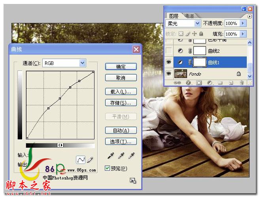The width and height of the screenshot is (261, 198).
Task: Click the 确定 button
Action: [x=121, y=67]
